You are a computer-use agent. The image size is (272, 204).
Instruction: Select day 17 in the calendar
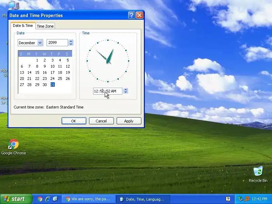[53, 72]
